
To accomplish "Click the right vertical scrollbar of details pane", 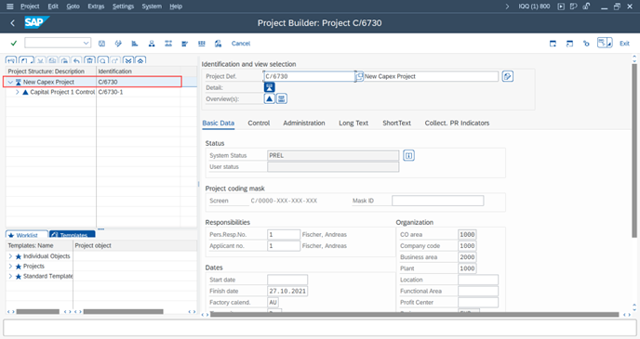I will (634, 150).
